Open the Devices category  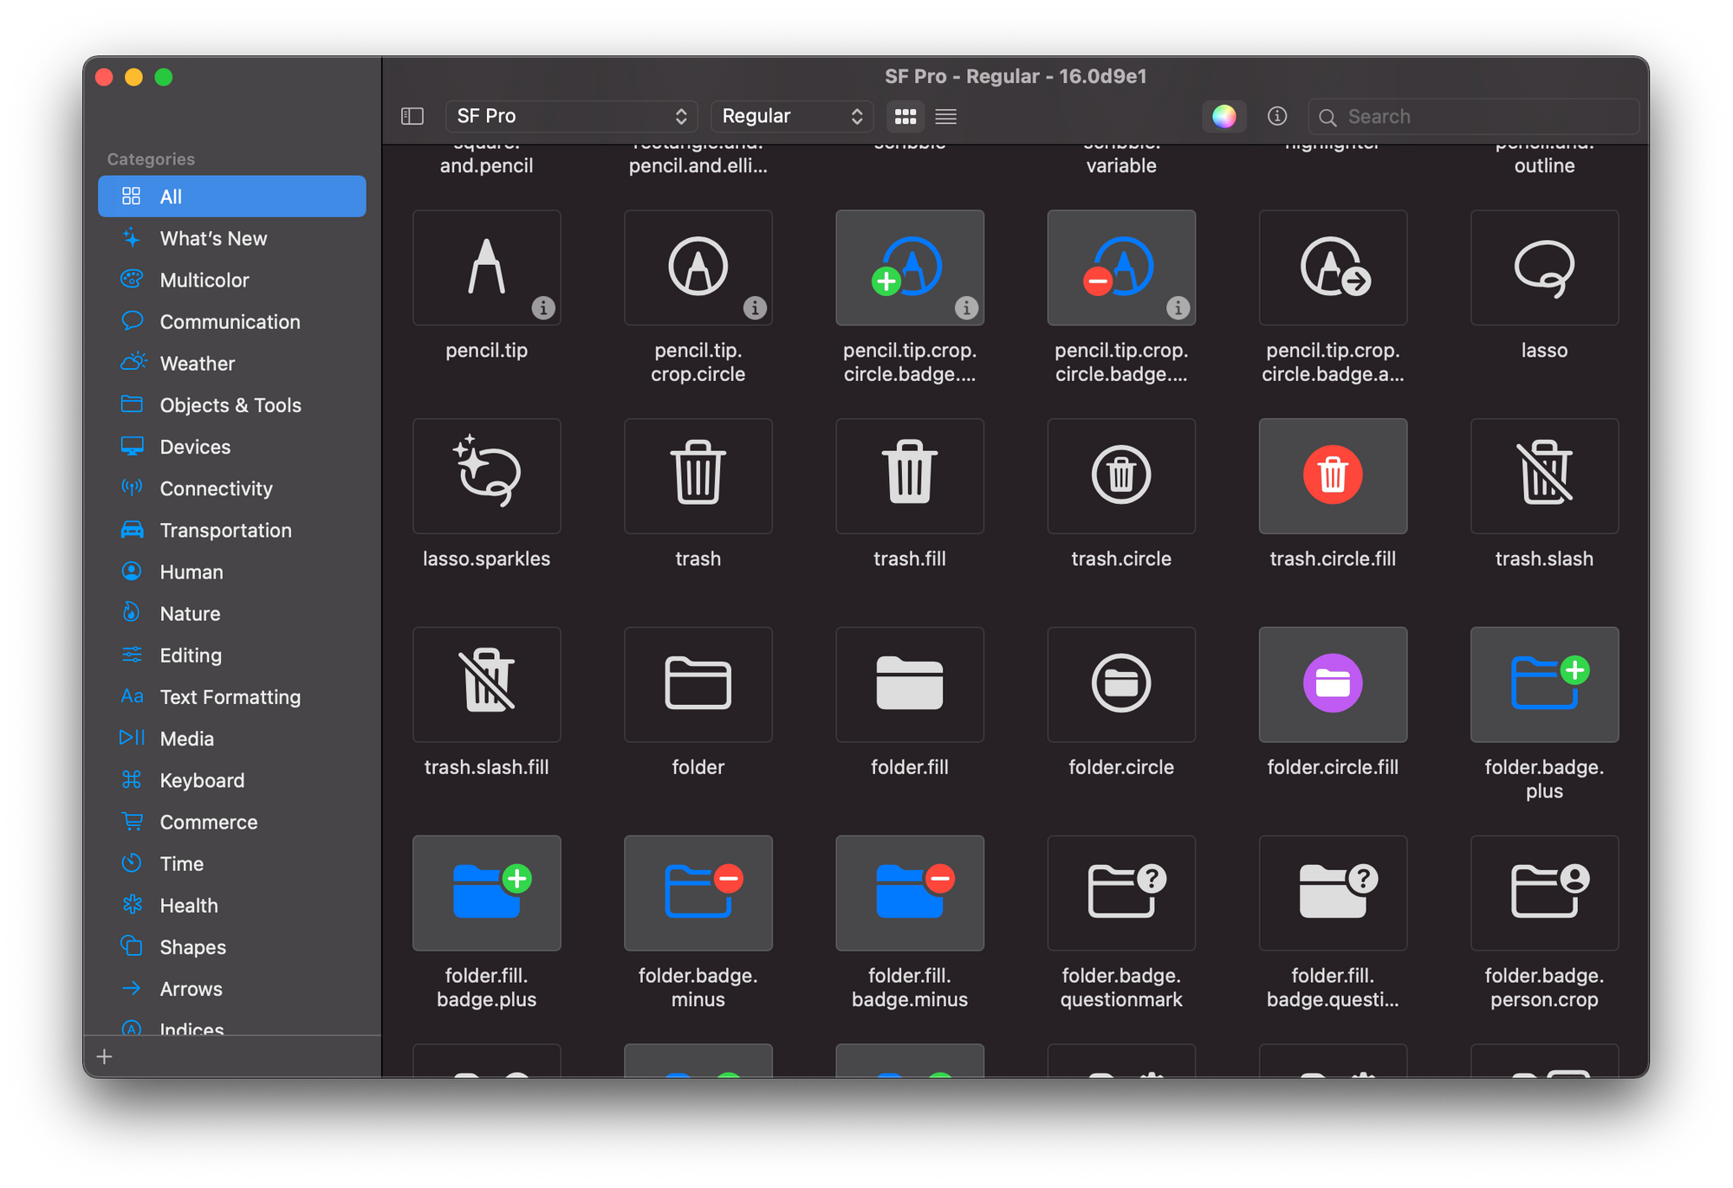pyautogui.click(x=232, y=447)
